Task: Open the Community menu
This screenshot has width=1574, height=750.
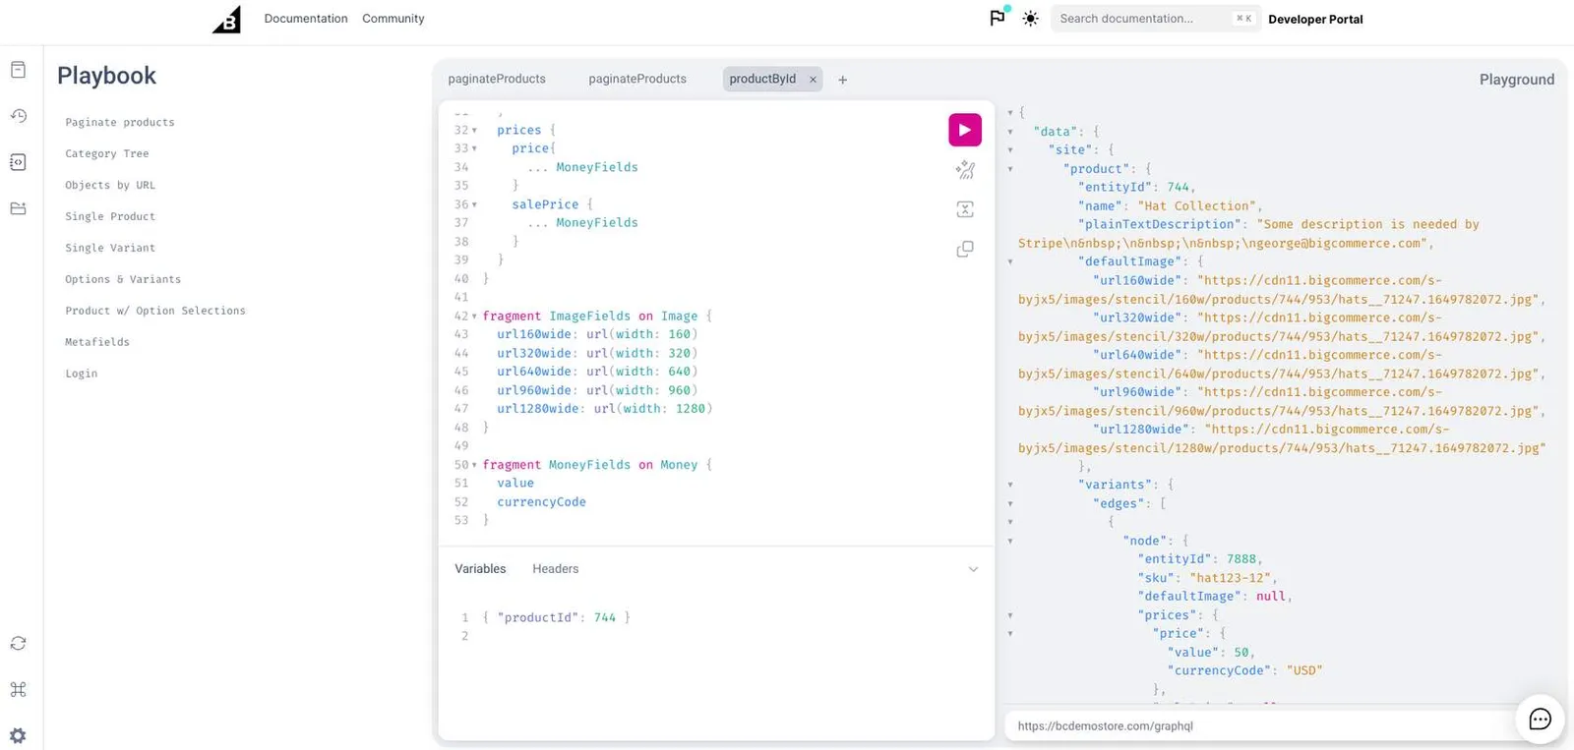Action: point(393,19)
